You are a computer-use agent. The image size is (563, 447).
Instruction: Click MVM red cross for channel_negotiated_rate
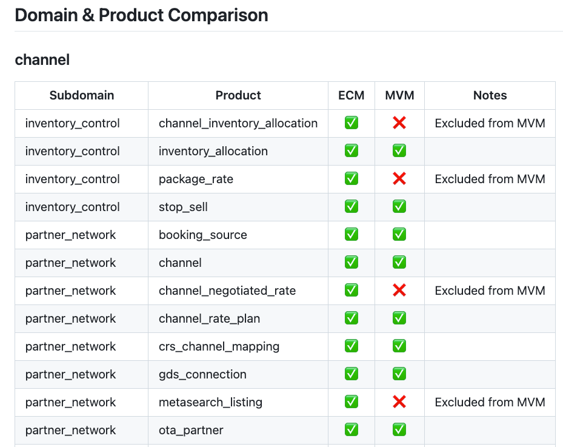pyautogui.click(x=399, y=291)
